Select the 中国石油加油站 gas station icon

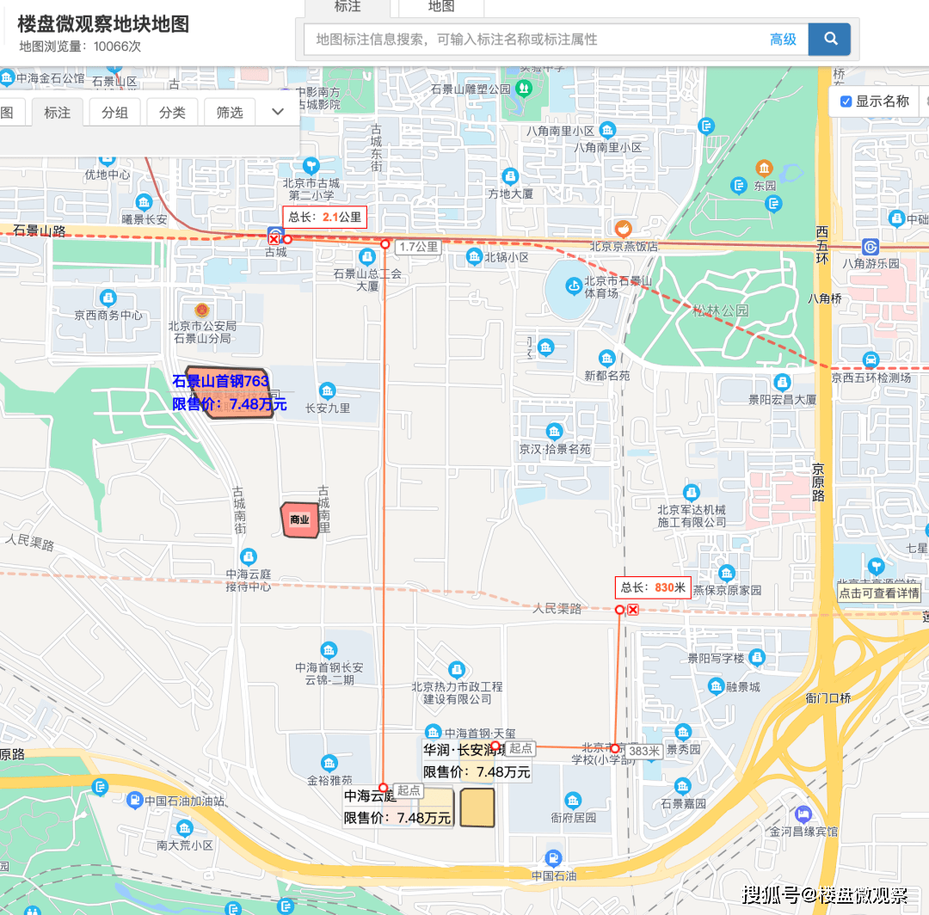[134, 801]
